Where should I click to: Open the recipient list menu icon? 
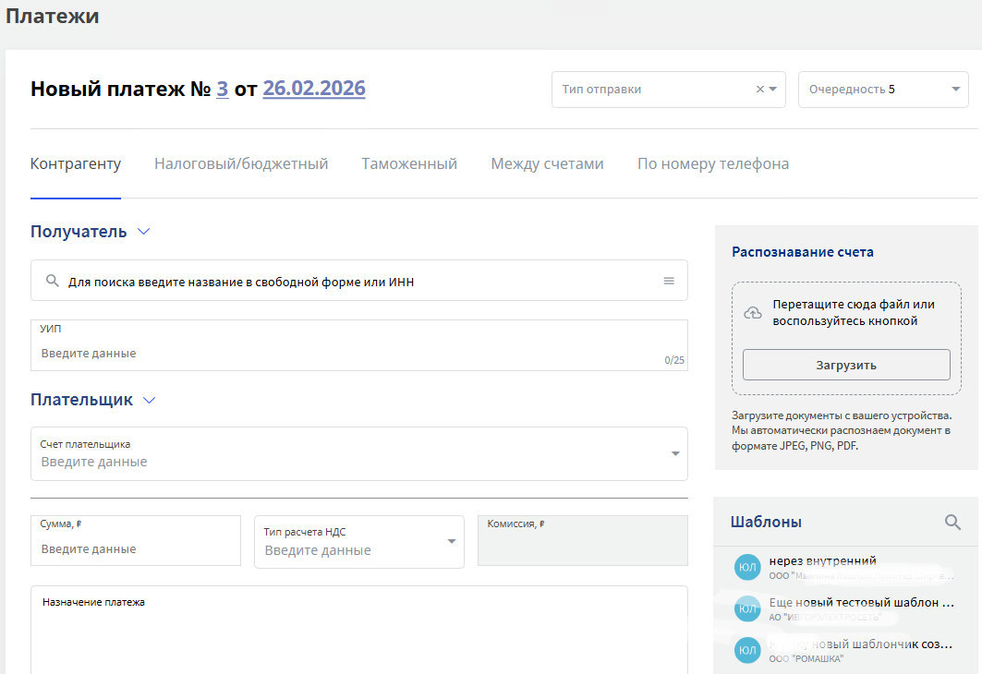coord(669,281)
